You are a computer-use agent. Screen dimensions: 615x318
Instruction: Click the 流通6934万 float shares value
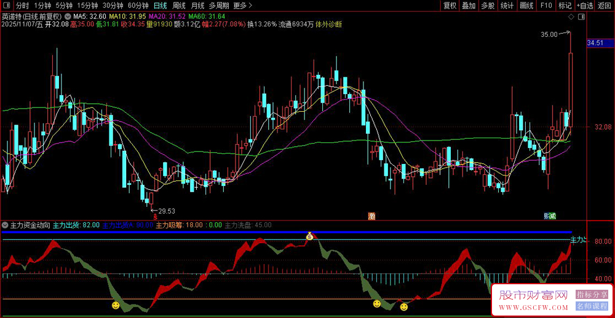click(296, 25)
